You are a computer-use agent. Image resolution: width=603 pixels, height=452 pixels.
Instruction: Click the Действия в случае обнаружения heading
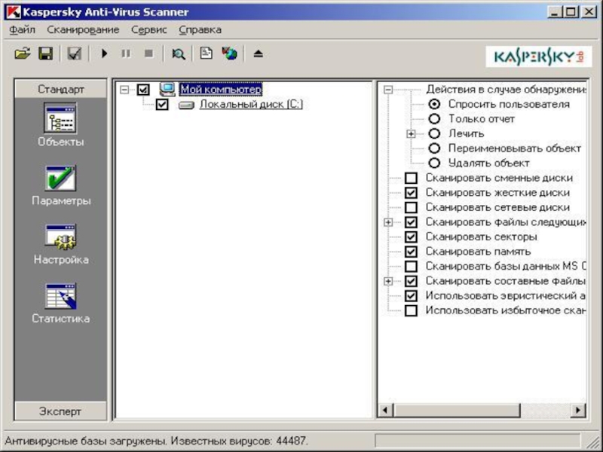pyautogui.click(x=506, y=90)
